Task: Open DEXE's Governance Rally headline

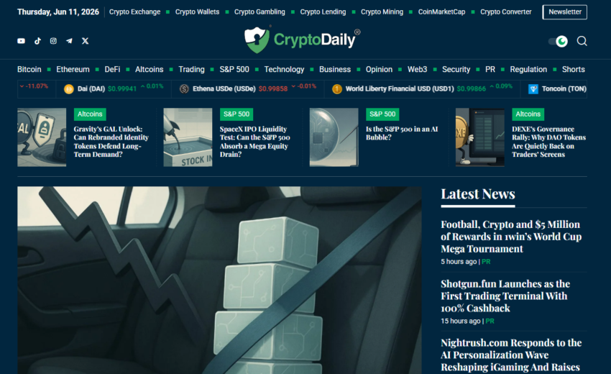Action: tap(548, 142)
